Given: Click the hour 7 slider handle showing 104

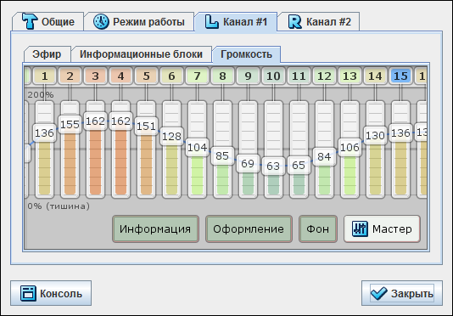Looking at the screenshot, I should coord(197,148).
